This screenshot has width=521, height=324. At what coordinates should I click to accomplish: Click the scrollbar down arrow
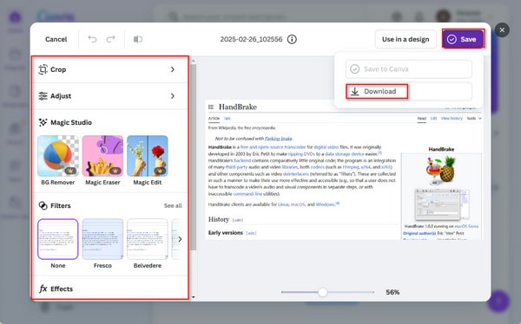[x=194, y=297]
